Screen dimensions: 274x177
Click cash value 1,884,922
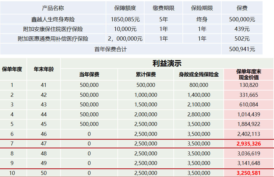(249, 124)
